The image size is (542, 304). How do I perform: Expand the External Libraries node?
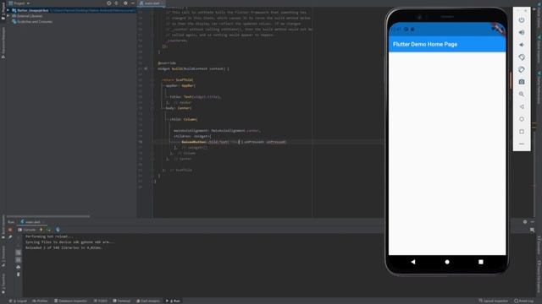(8, 16)
